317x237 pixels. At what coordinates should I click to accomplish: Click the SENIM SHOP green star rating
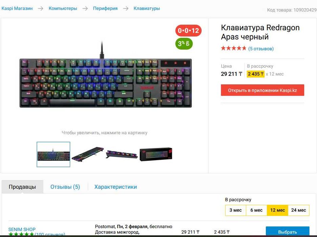pyautogui.click(x=21, y=234)
